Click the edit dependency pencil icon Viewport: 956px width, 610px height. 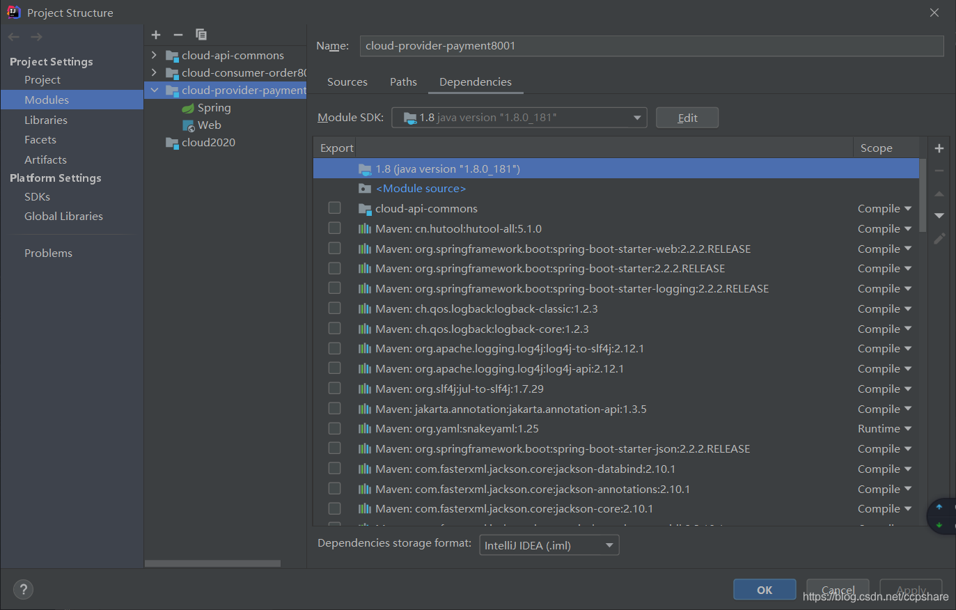[x=939, y=238]
